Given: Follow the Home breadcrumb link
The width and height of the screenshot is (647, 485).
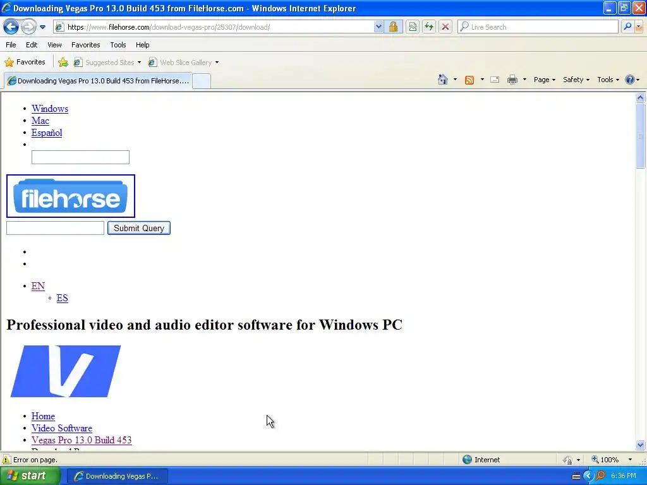Looking at the screenshot, I should [x=44, y=417].
